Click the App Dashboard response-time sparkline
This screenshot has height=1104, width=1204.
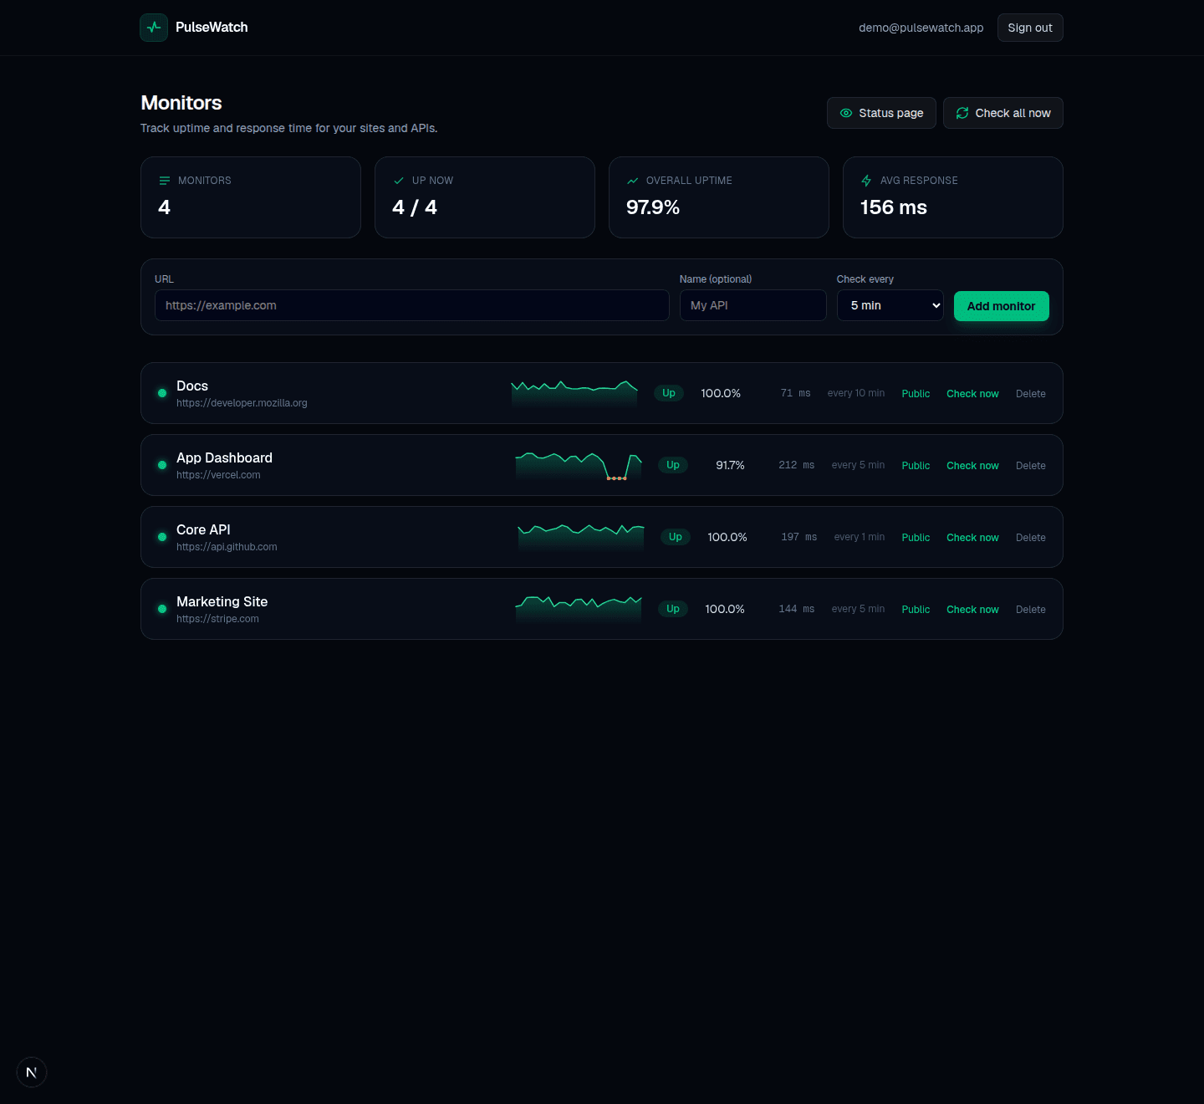(579, 465)
